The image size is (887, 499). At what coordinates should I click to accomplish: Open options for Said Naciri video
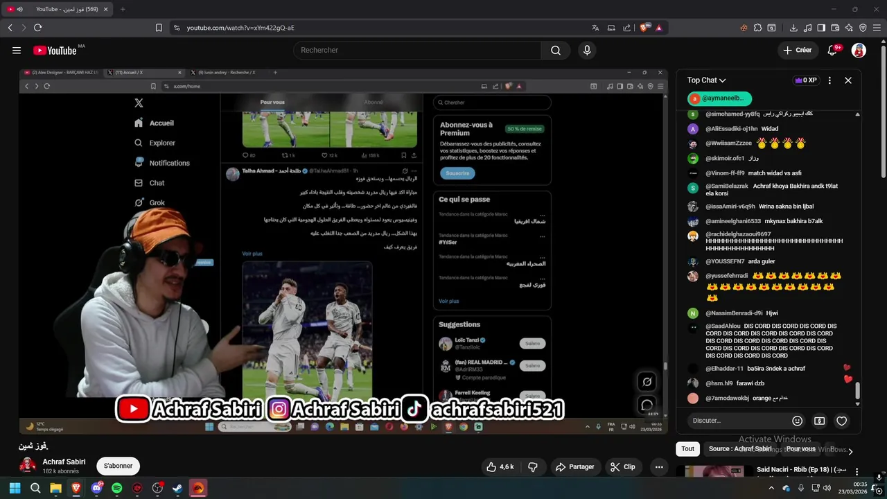[857, 471]
